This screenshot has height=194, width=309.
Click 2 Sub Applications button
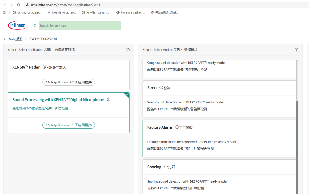tap(69, 82)
